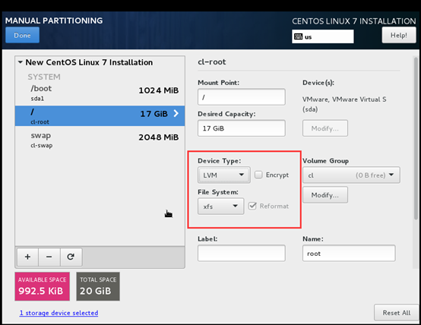Open the Device Type LVM dropdown
The height and width of the screenshot is (325, 421).
coord(224,175)
